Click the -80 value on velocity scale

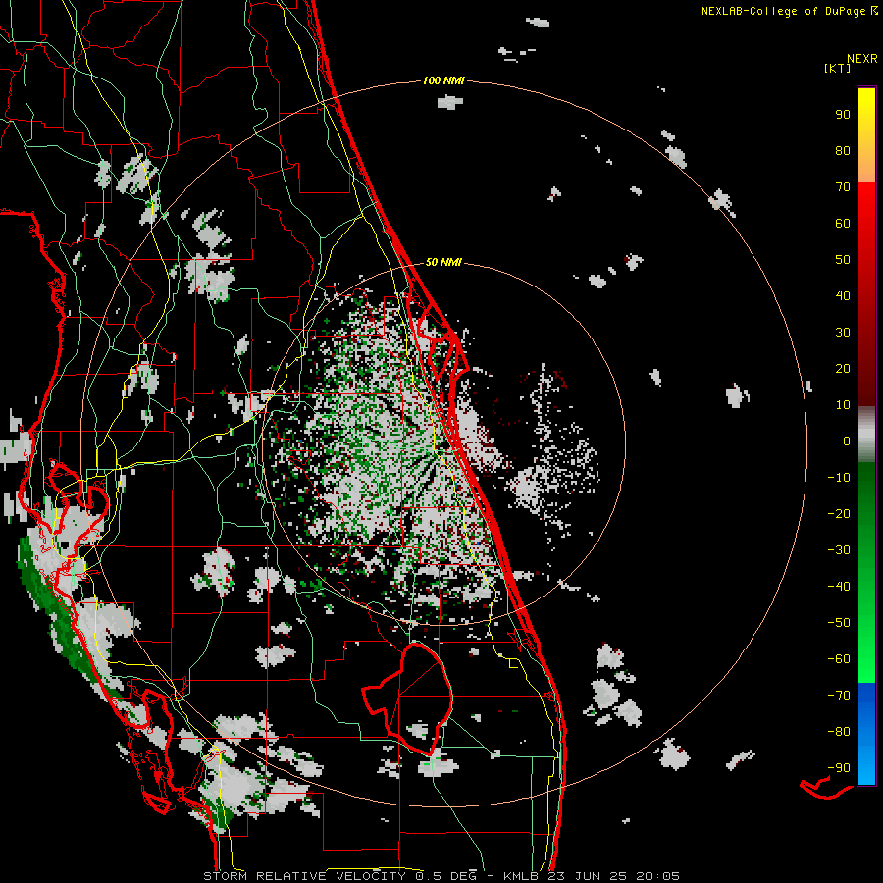coord(839,732)
